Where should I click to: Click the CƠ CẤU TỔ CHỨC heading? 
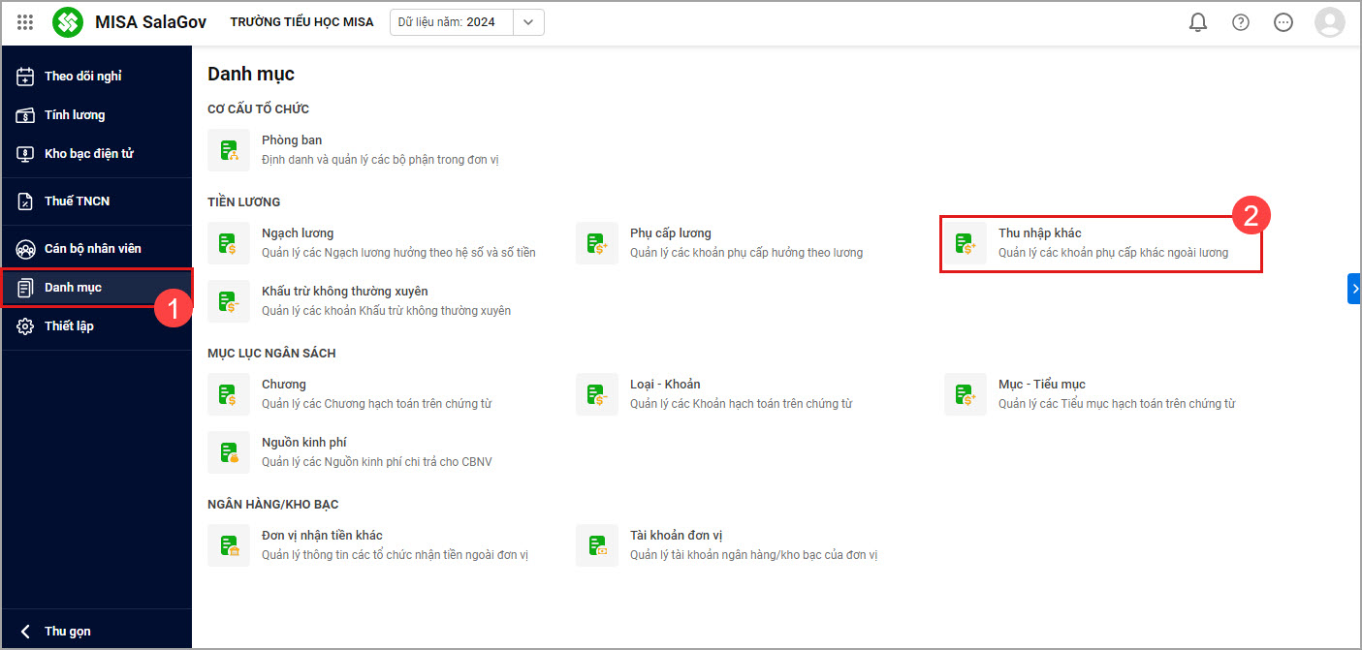click(x=259, y=109)
